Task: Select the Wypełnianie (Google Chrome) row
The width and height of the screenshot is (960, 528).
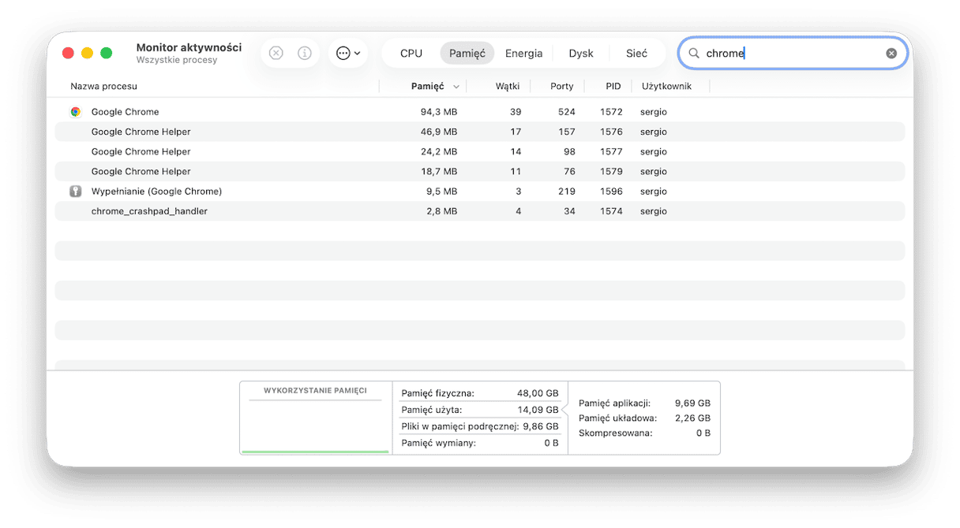Action: tap(480, 191)
